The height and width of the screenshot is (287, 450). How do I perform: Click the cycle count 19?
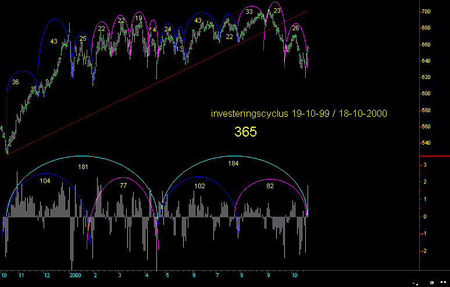coord(138,19)
